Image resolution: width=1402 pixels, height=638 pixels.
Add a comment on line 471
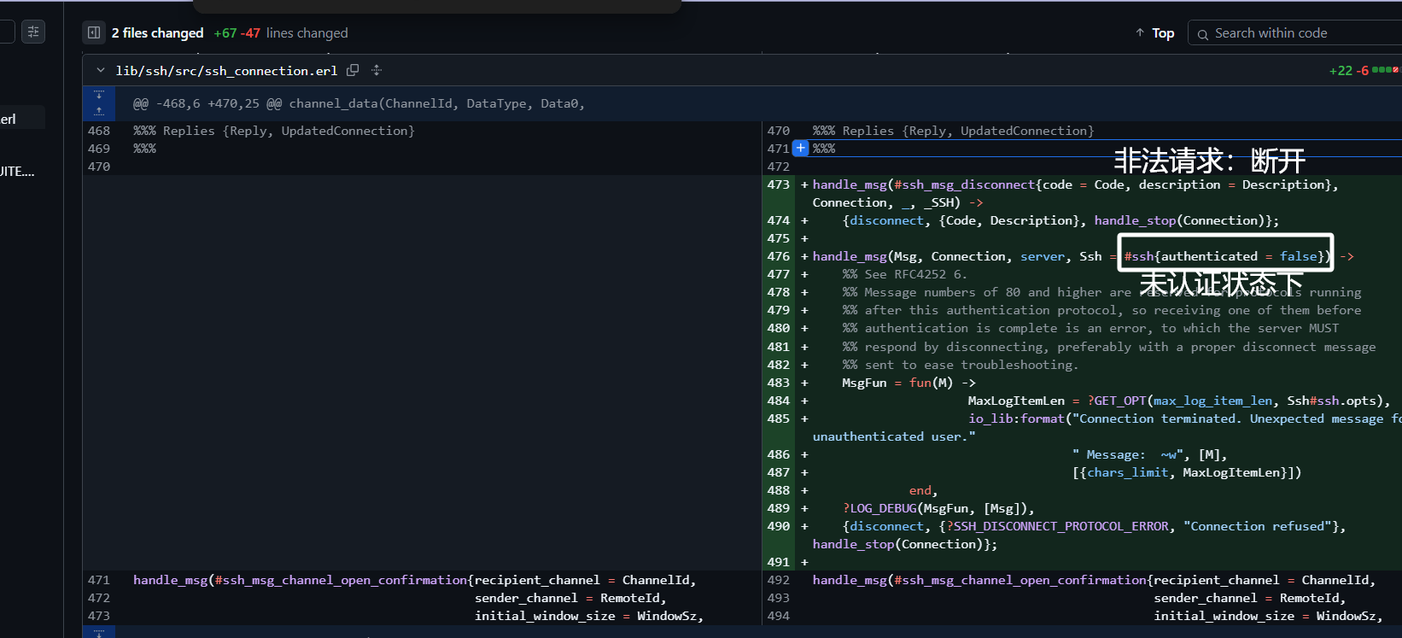801,148
